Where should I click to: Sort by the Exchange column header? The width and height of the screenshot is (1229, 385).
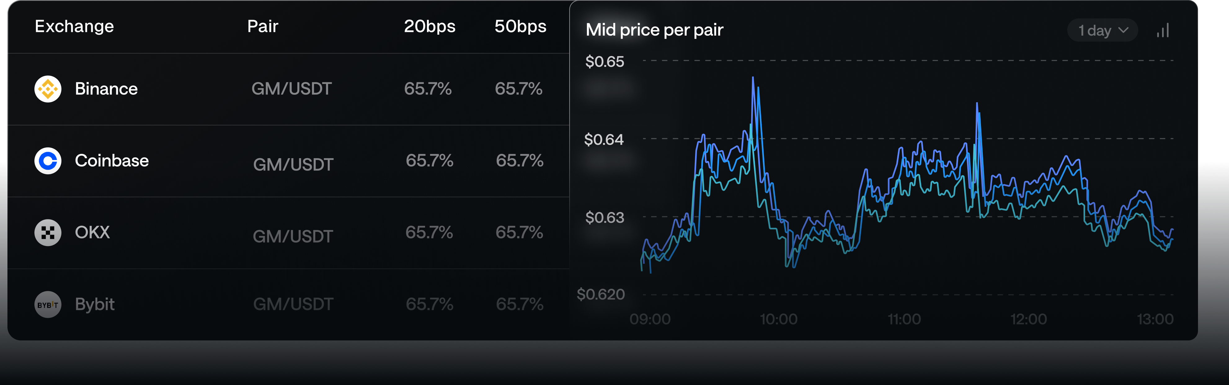(74, 27)
